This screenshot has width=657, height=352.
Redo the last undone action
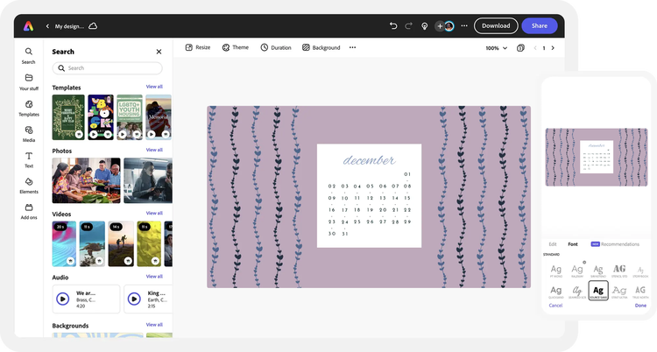point(408,26)
